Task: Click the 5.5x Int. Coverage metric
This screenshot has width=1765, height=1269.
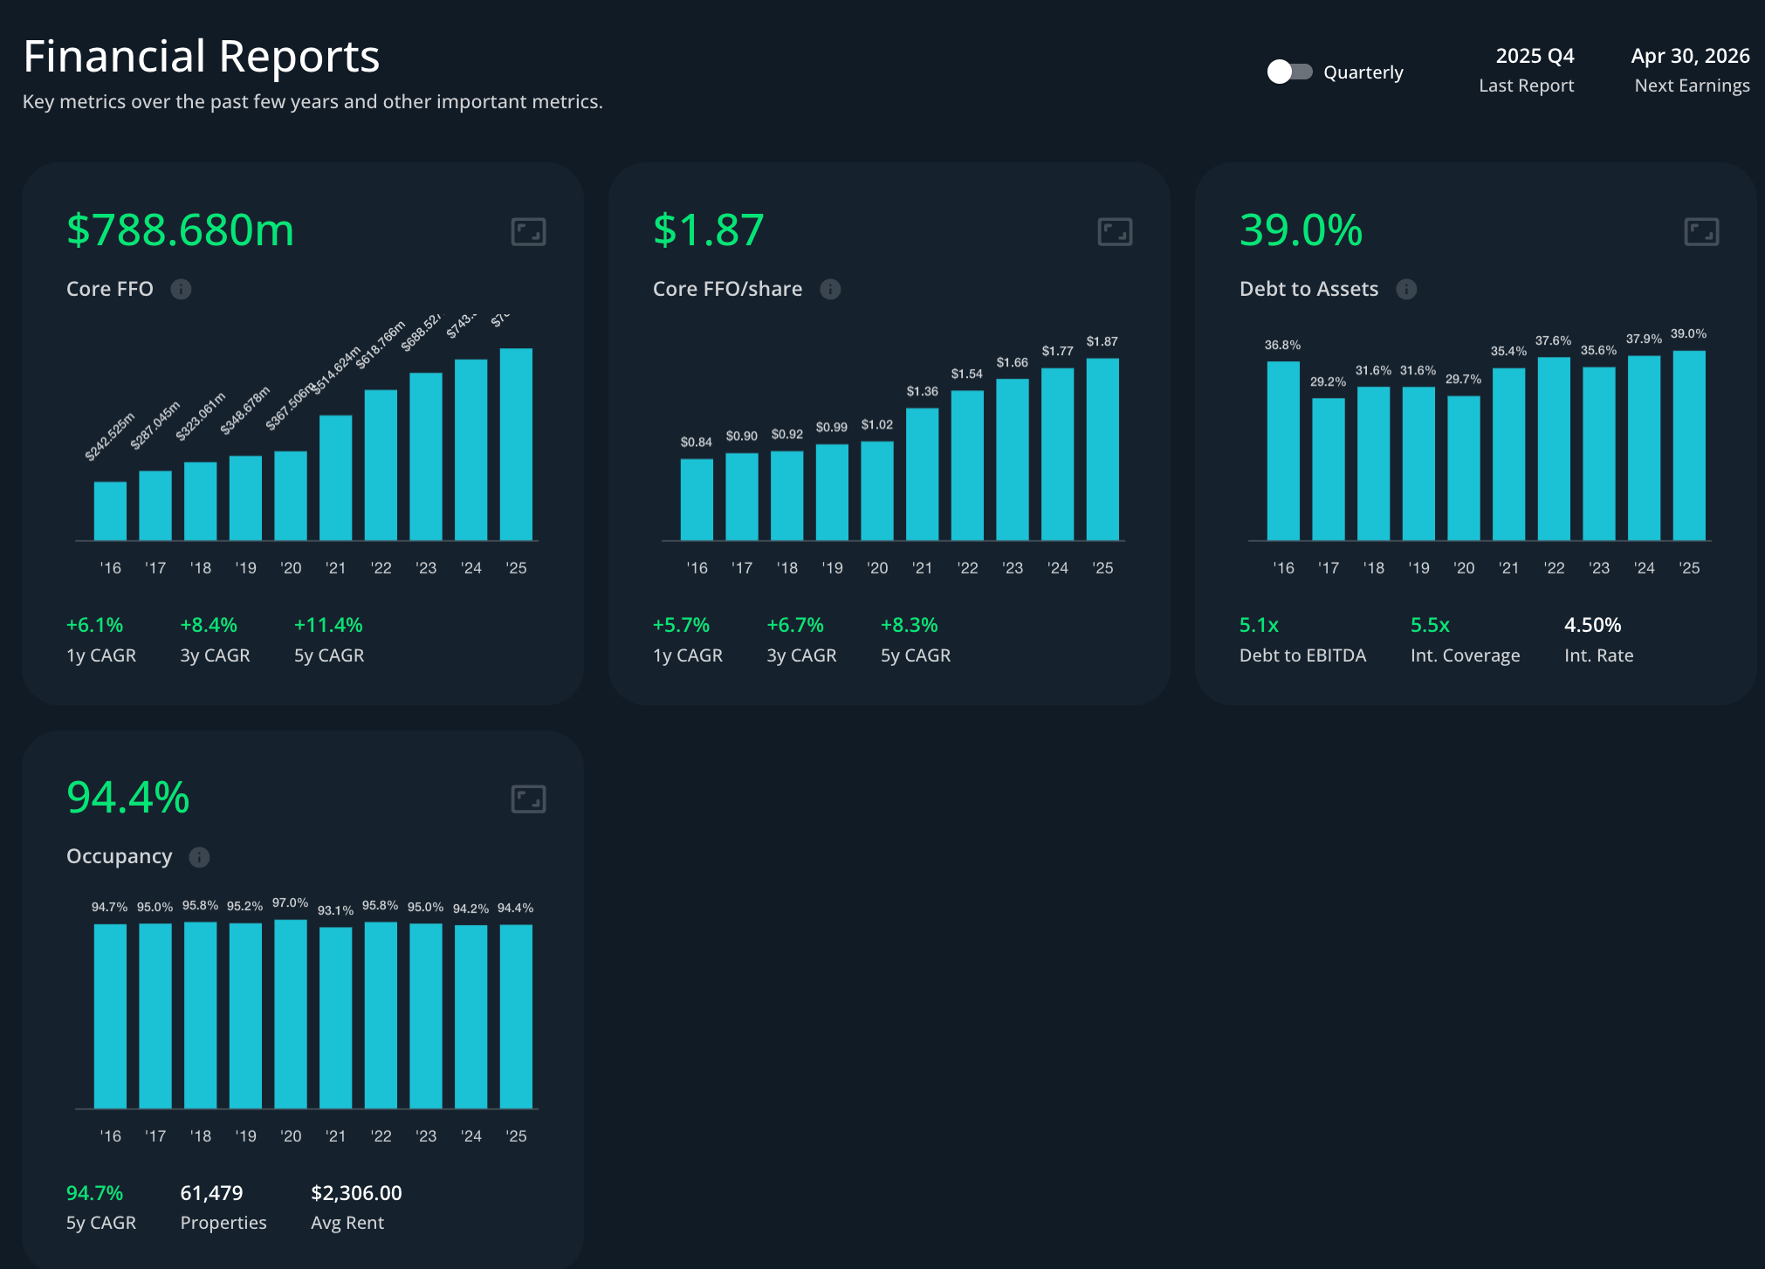Action: tap(1430, 625)
